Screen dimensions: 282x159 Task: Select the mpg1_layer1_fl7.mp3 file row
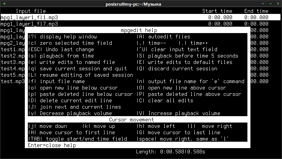click(141, 24)
